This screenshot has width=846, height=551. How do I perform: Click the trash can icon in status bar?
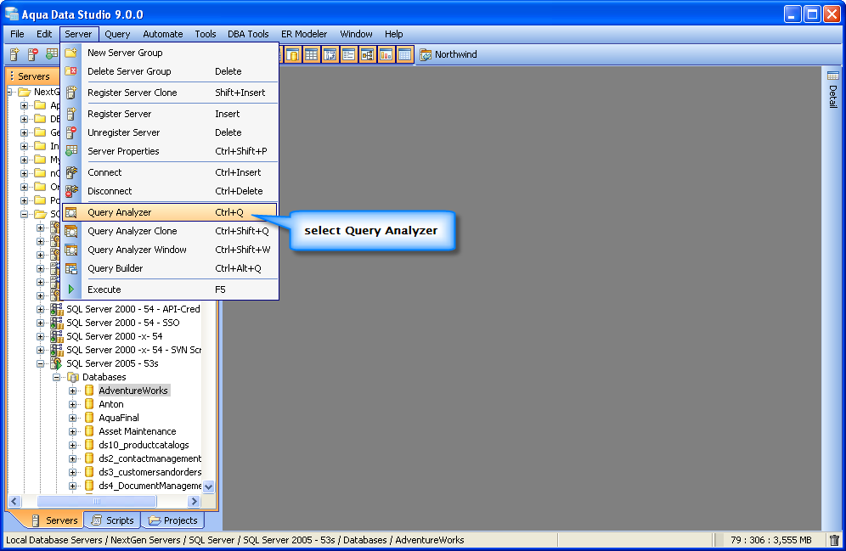[x=834, y=540]
